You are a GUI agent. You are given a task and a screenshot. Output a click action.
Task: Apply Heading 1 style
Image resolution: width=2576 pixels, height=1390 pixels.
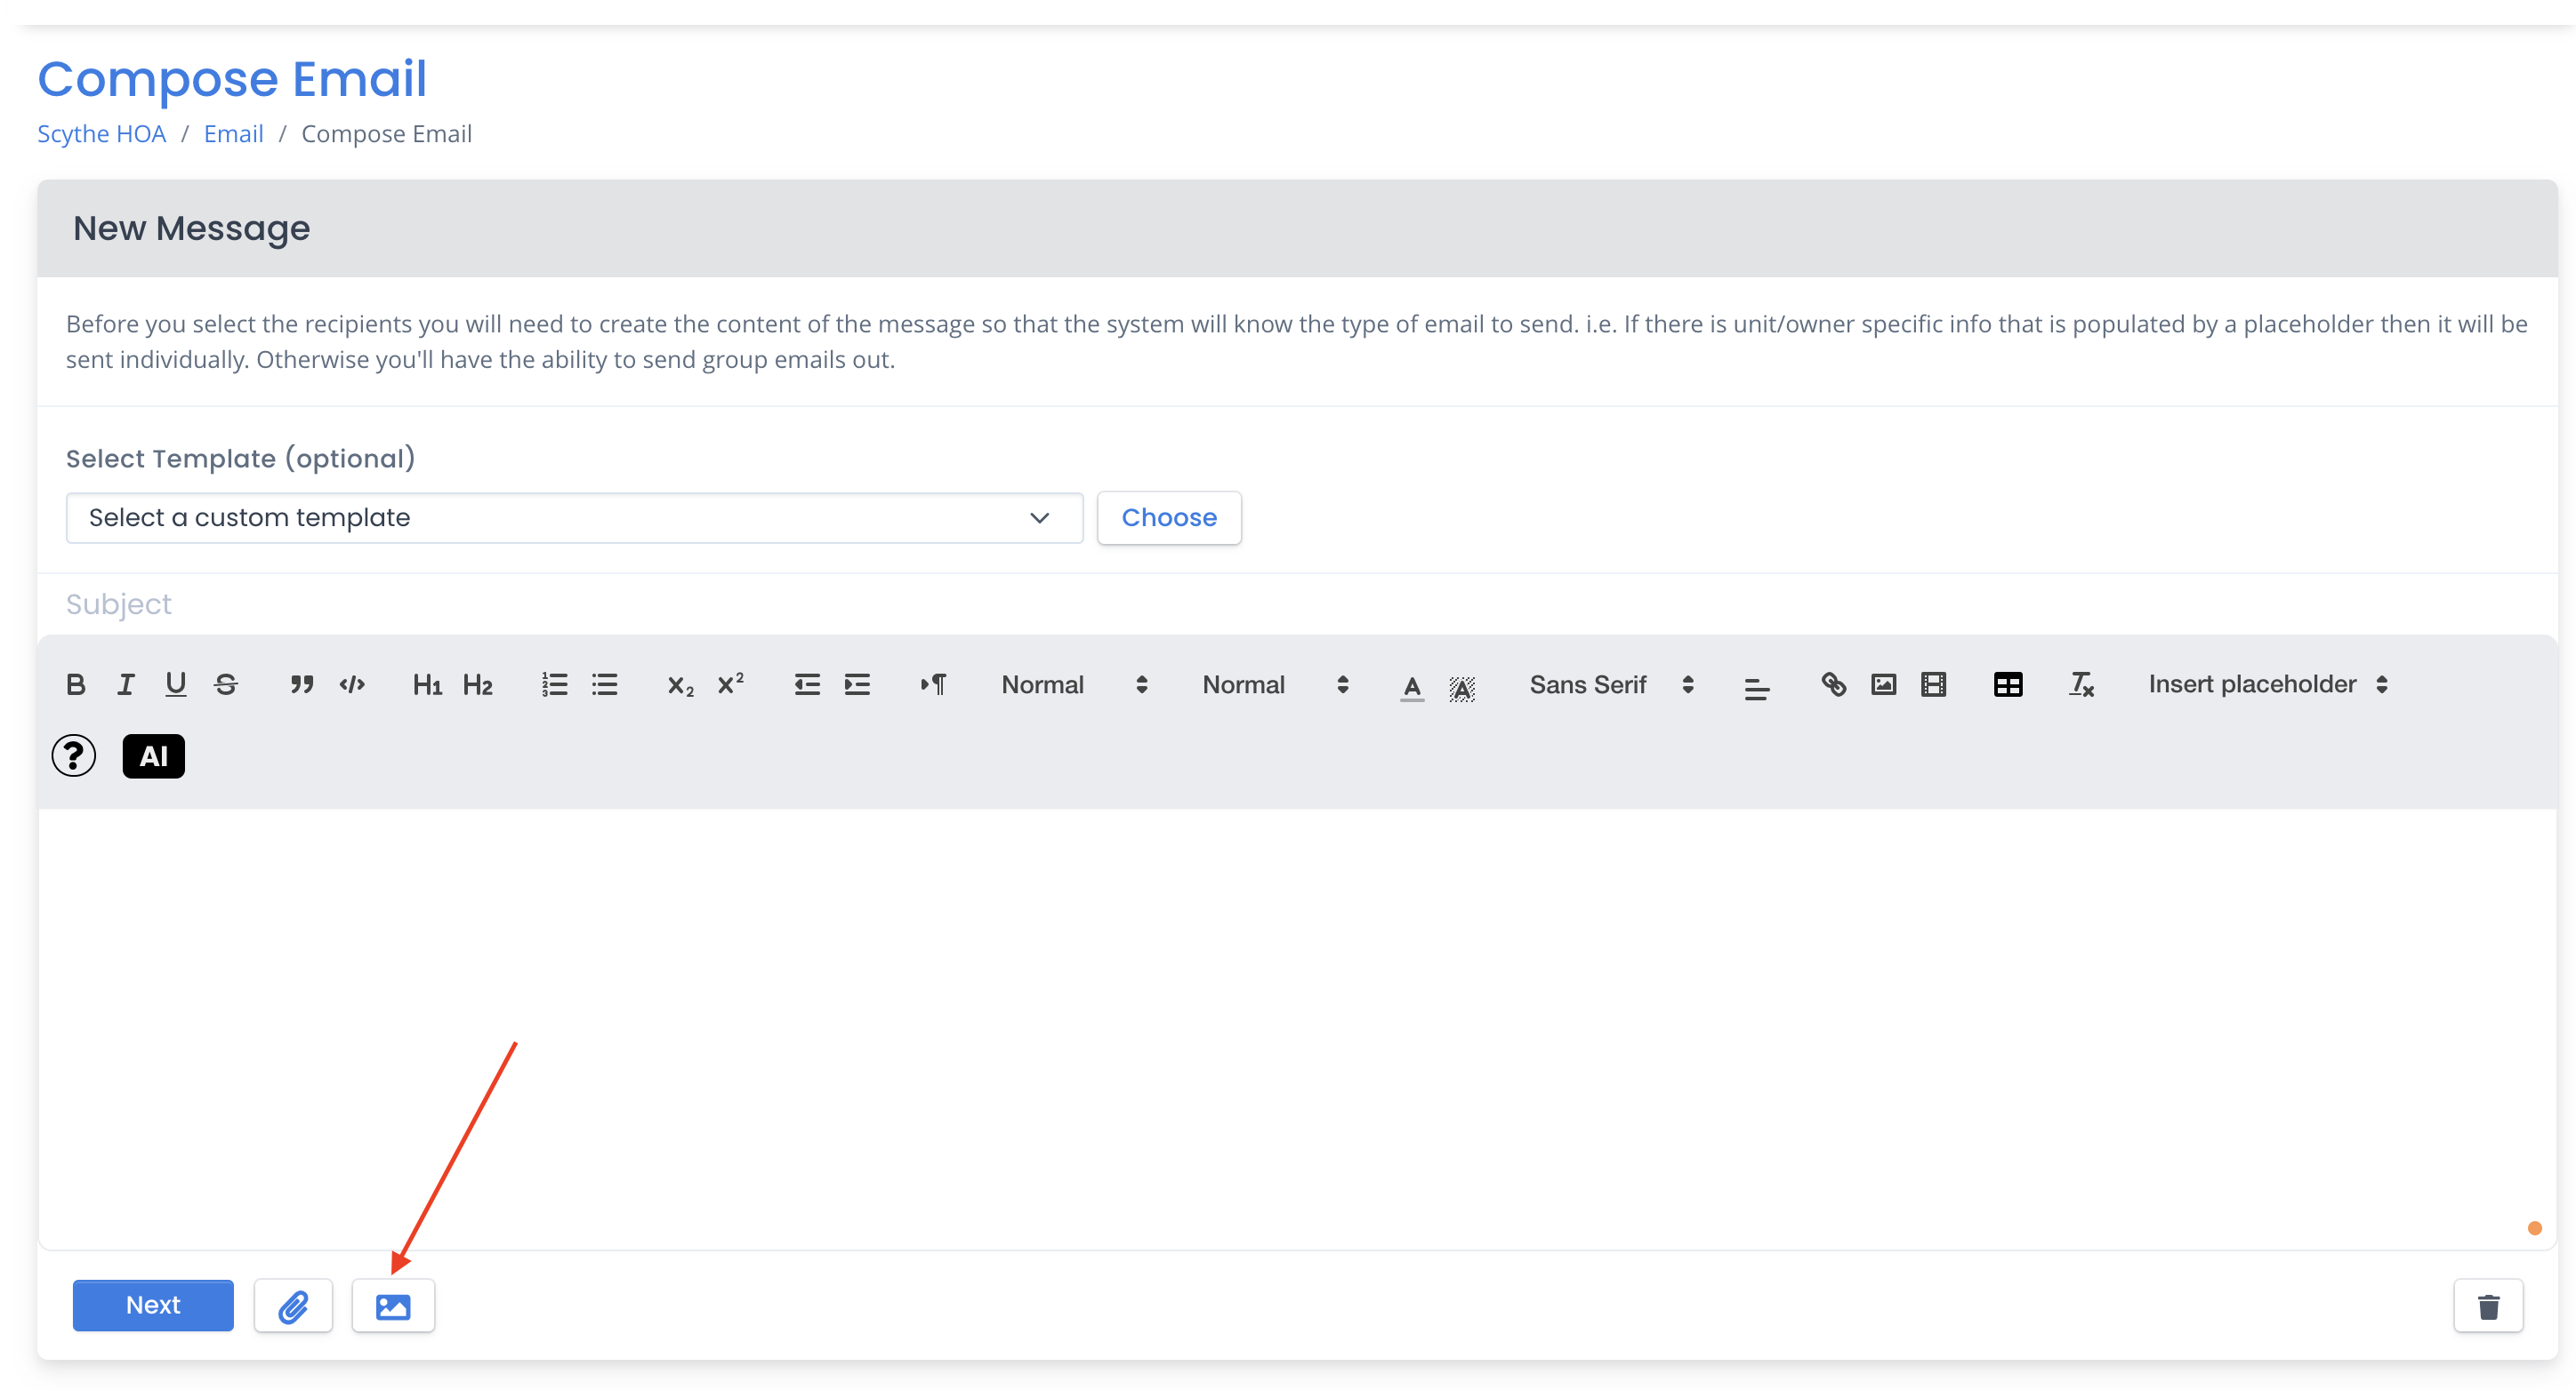point(427,684)
